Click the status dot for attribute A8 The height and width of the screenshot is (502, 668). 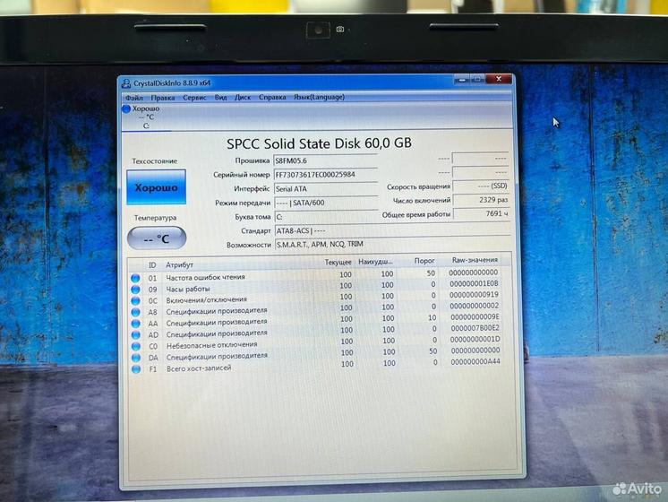[135, 312]
